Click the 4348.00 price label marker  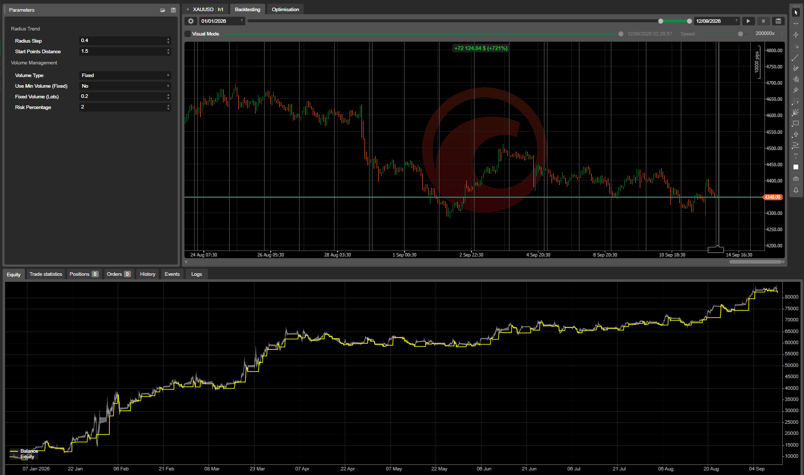point(773,197)
